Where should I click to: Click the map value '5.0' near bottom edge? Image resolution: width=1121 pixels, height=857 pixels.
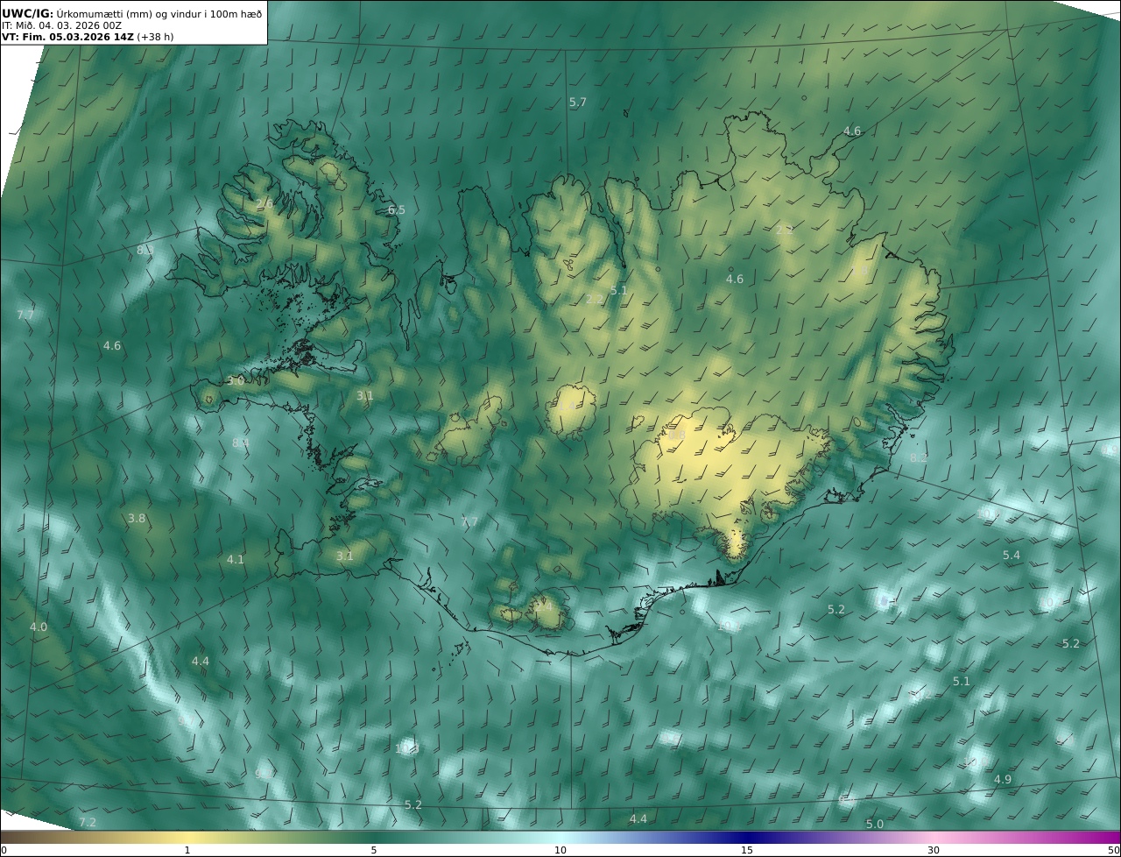(875, 825)
